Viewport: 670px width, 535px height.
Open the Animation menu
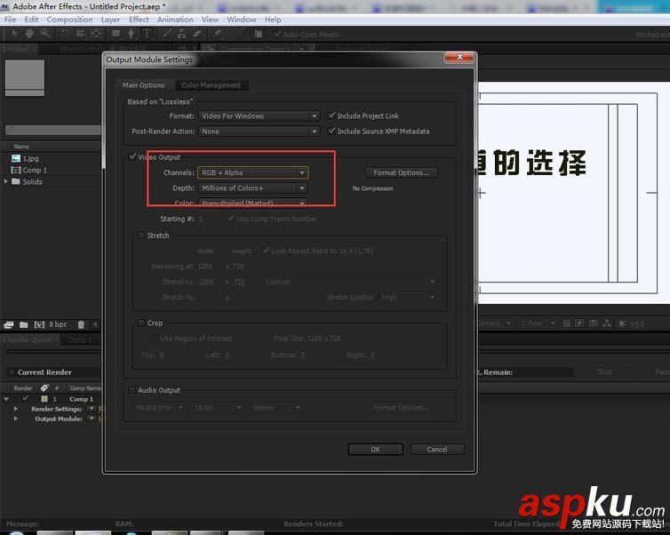coord(175,20)
